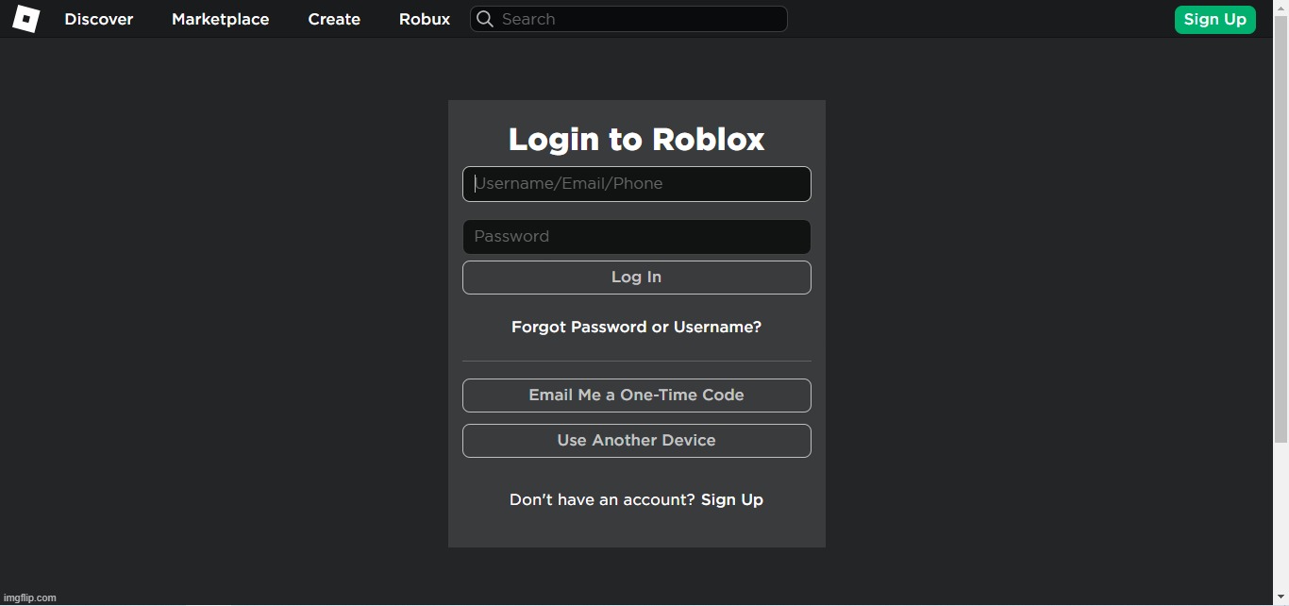Open the Discover page
Viewport: 1289px width, 606px height.
click(x=99, y=19)
